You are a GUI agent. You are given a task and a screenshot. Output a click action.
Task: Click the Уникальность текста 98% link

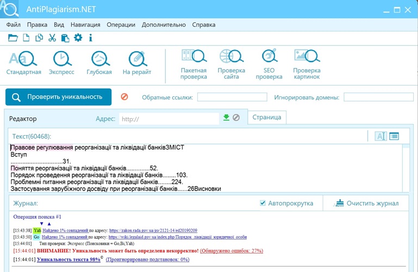[x=68, y=259]
